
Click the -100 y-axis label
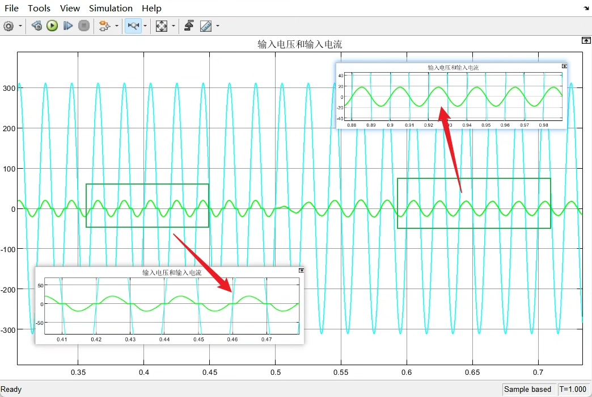pos(8,249)
